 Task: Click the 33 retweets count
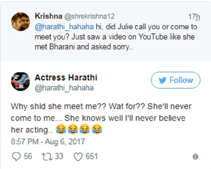[x=59, y=156]
